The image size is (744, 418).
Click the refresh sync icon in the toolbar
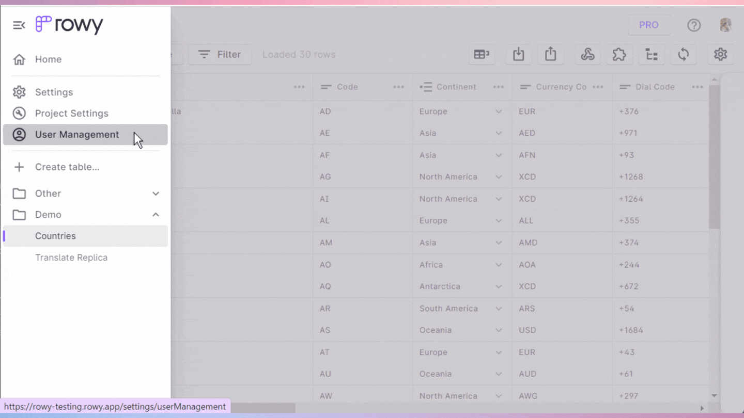(x=684, y=55)
